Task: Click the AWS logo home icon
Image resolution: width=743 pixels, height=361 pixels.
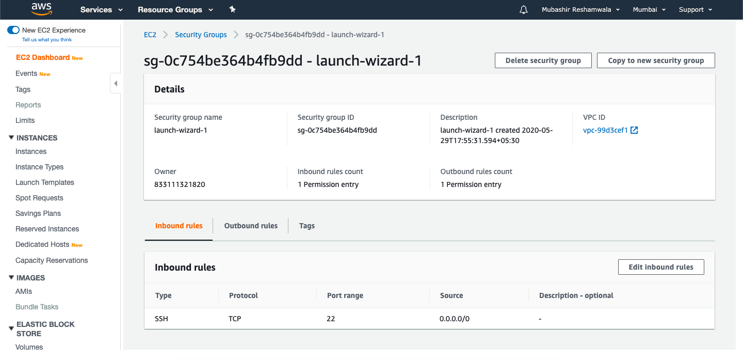Action: pyautogui.click(x=41, y=9)
